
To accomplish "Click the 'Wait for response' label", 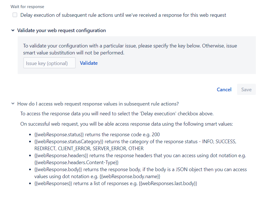I will point(27,6).
